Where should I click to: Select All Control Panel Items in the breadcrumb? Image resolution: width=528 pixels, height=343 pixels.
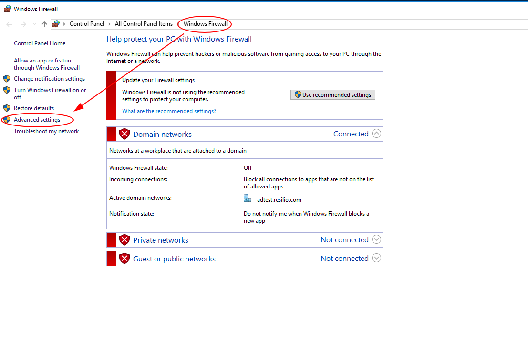(x=144, y=24)
